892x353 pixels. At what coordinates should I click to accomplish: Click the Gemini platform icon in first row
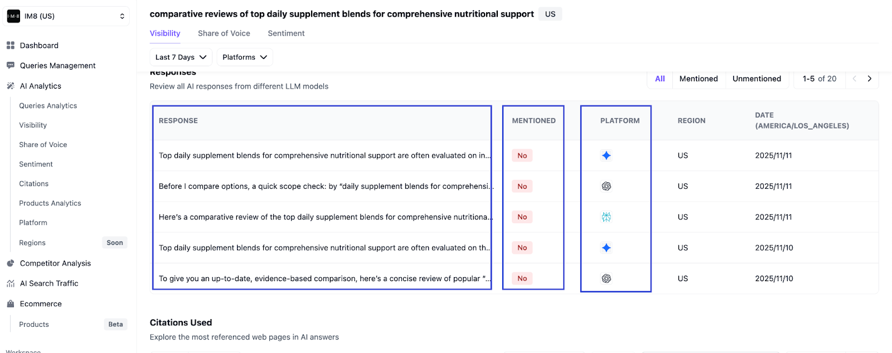click(606, 156)
